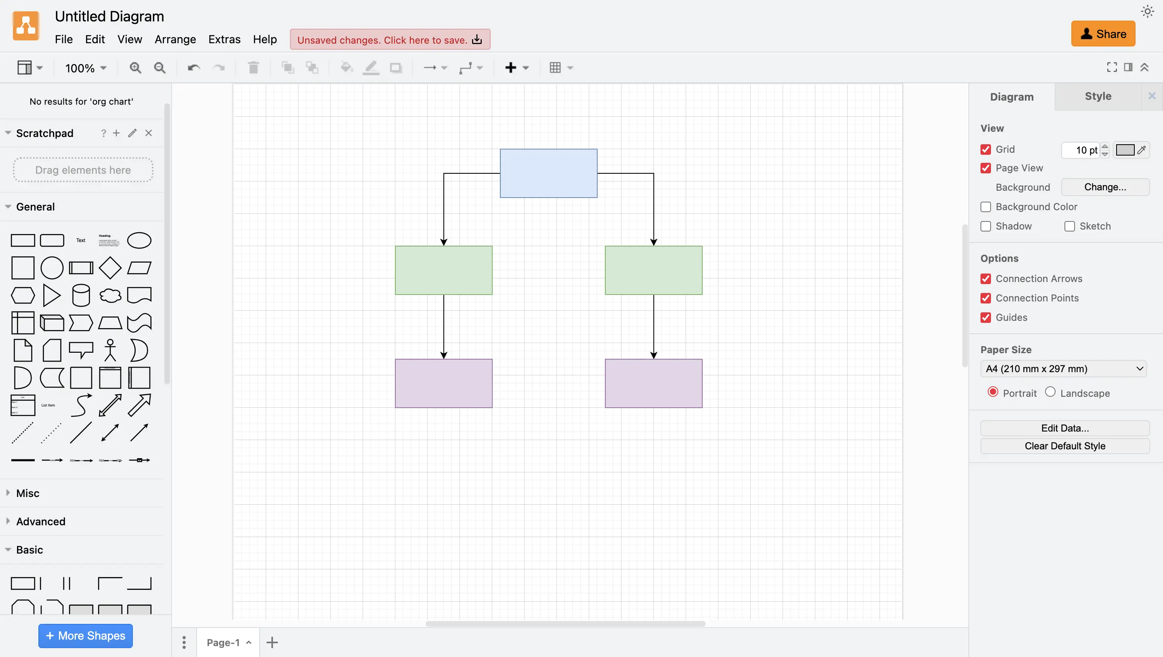
Task: Open the Arrange menu
Action: click(x=175, y=39)
